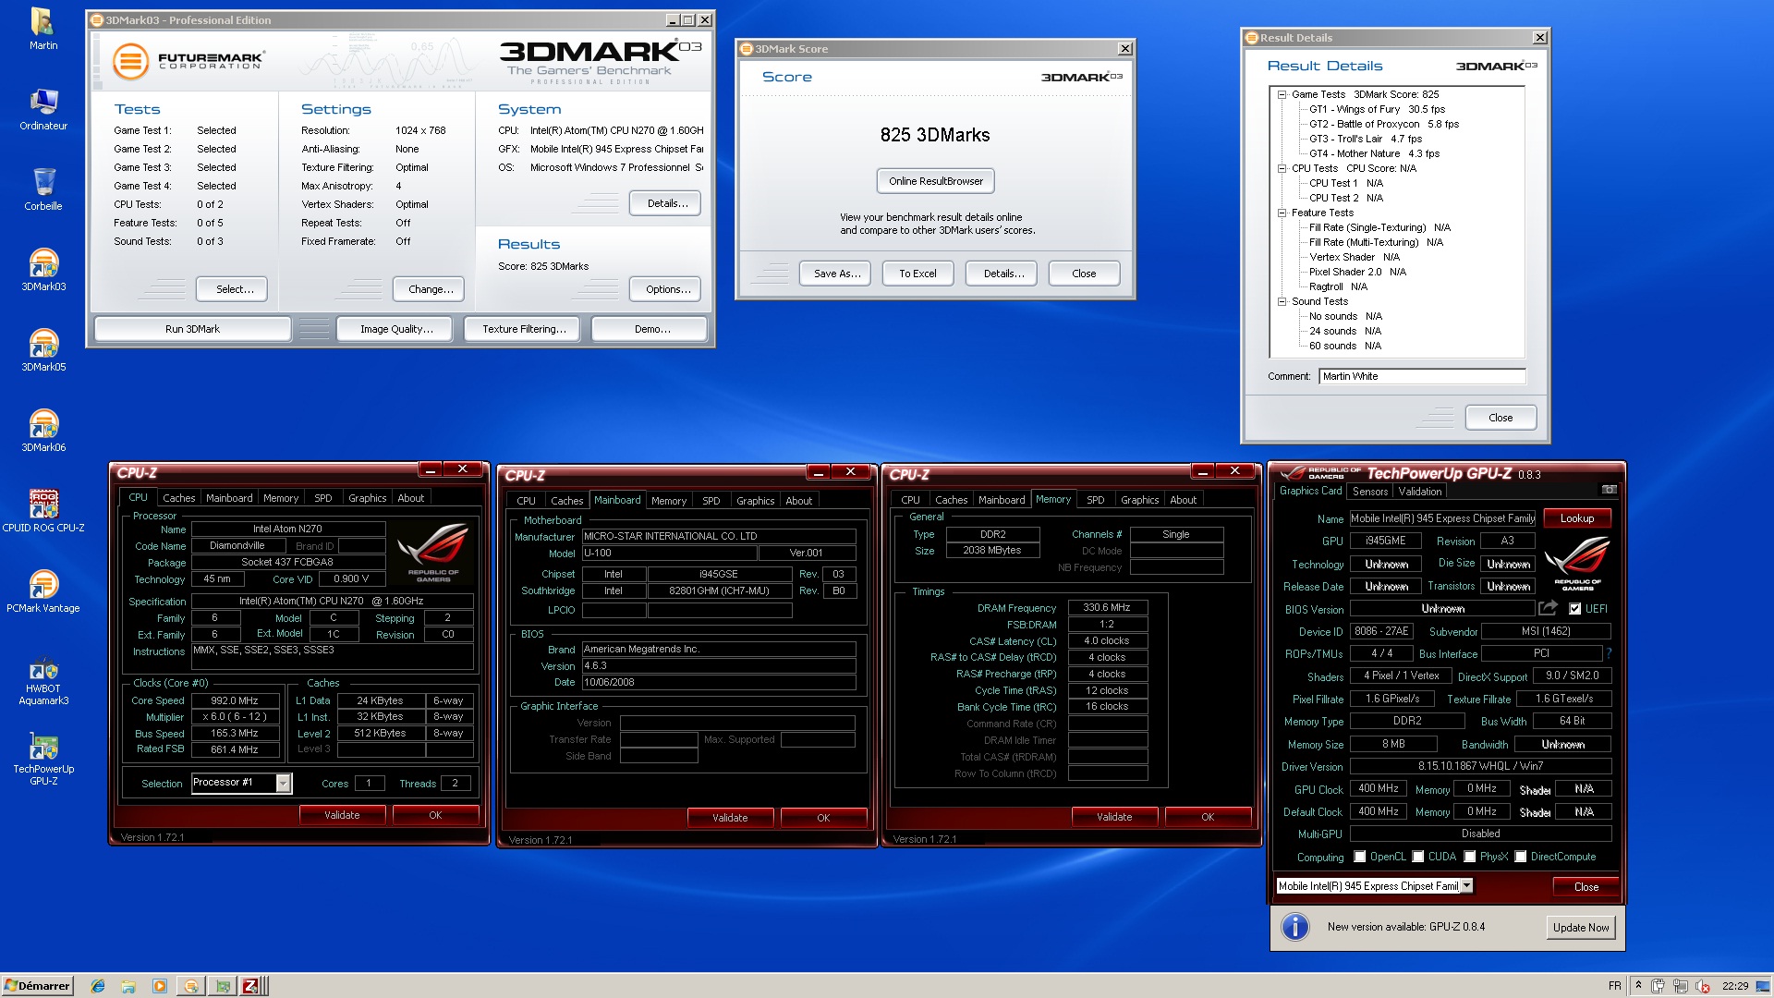Launch the 3DMark06 desktop shortcut

(43, 431)
